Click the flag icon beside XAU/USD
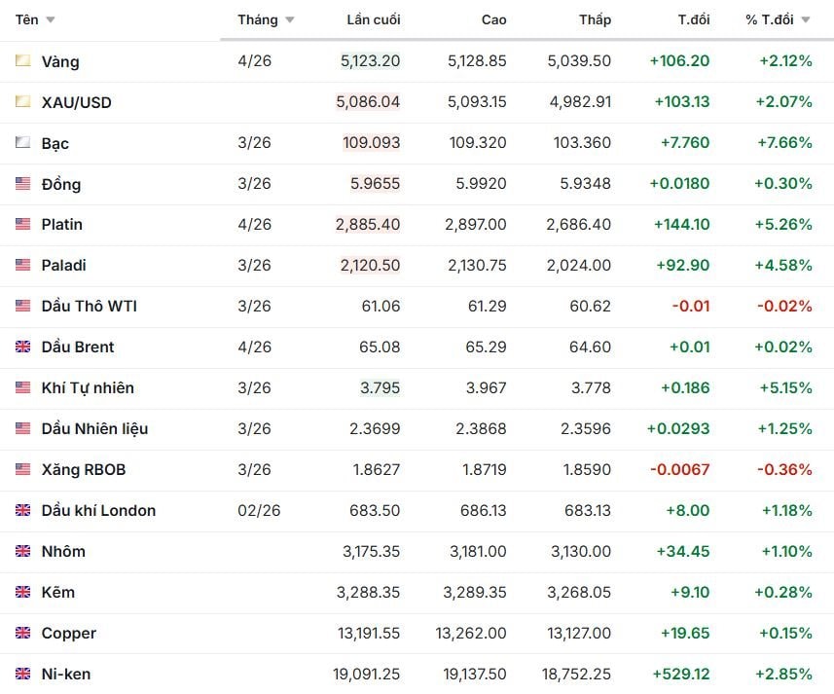Screen dimensions: 834x694 point(23,102)
